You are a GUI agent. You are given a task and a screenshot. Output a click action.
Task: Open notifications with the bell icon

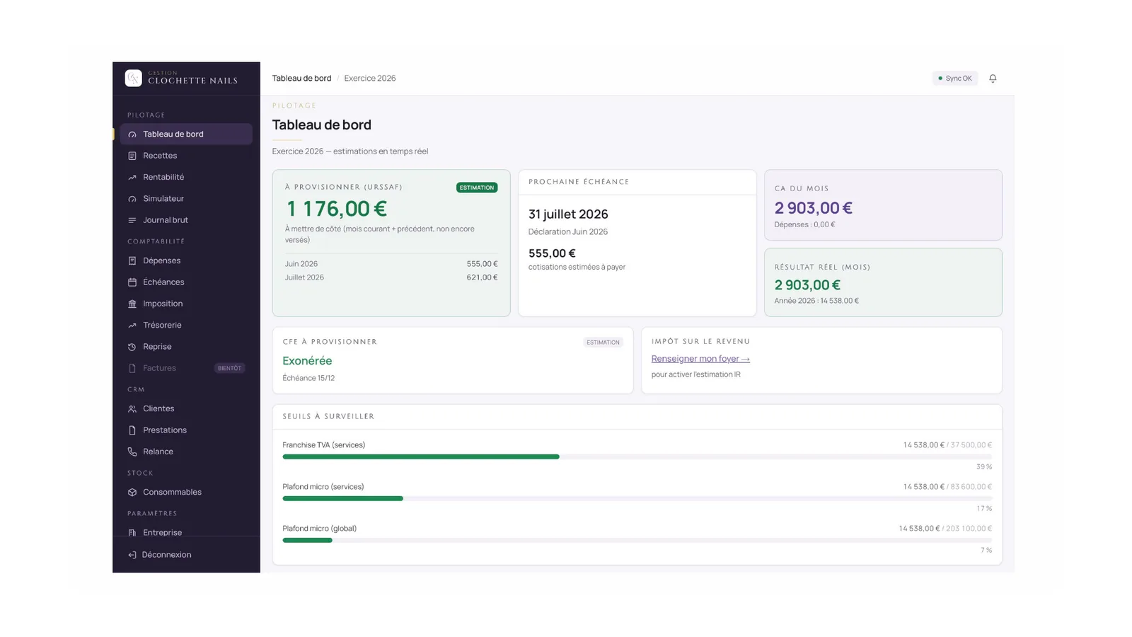coord(993,79)
